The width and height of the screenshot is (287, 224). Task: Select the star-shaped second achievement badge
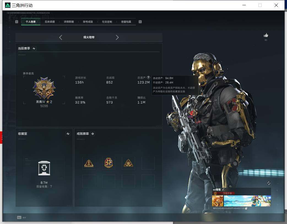click(109, 163)
